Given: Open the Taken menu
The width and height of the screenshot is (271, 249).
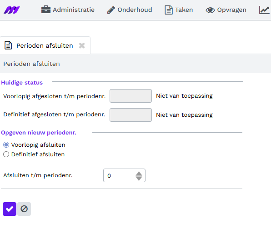Looking at the screenshot, I should (179, 10).
